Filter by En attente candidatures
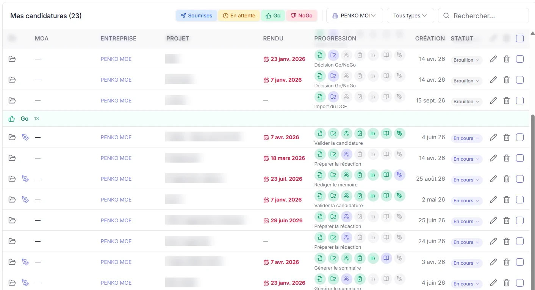535x290 pixels. pos(239,16)
